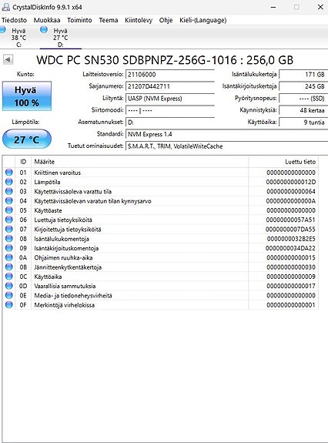Image resolution: width=328 pixels, height=443 pixels.
Task: Click raw value 000000034DA22
Action: [x=290, y=248]
